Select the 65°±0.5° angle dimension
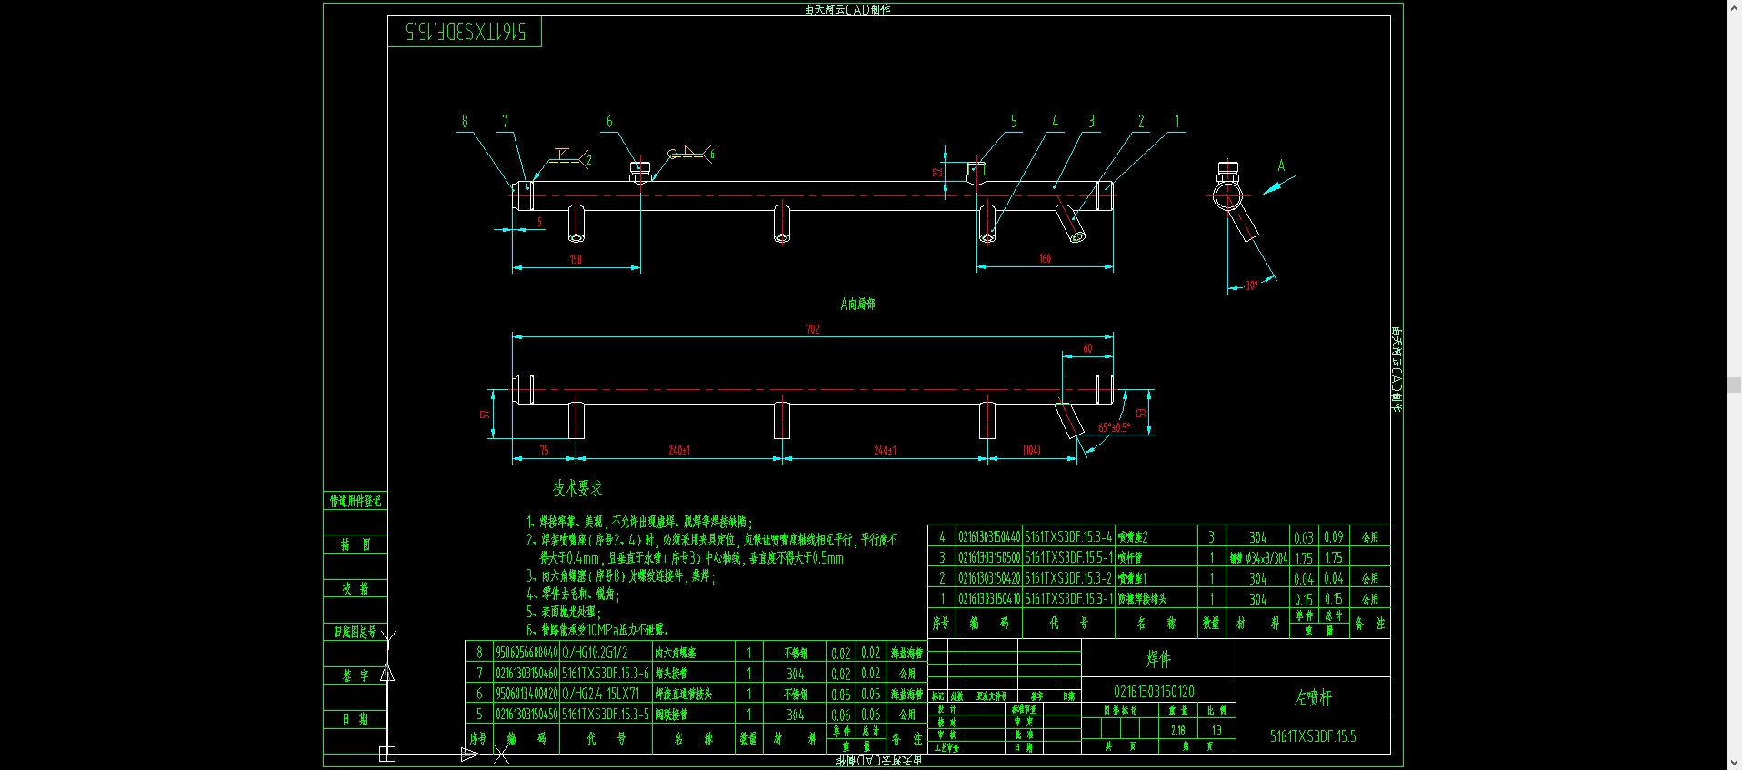The height and width of the screenshot is (770, 1742). click(x=1114, y=427)
